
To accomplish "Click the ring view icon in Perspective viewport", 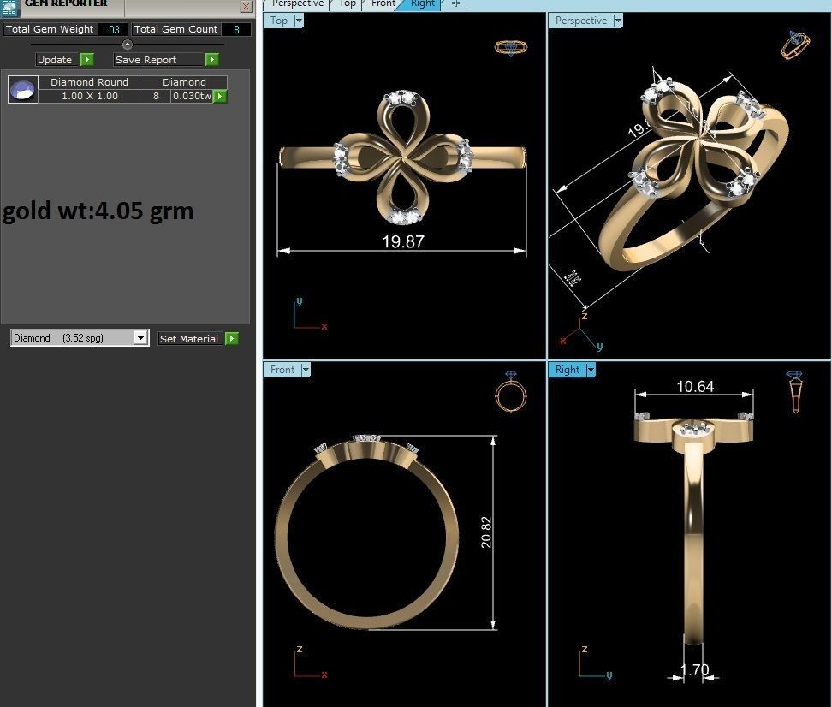I will (x=795, y=45).
